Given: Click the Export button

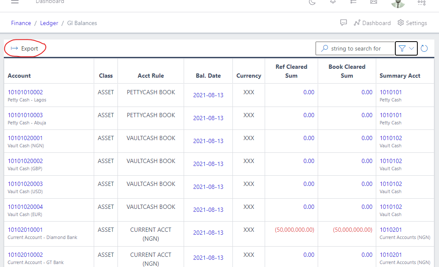Looking at the screenshot, I should (25, 49).
